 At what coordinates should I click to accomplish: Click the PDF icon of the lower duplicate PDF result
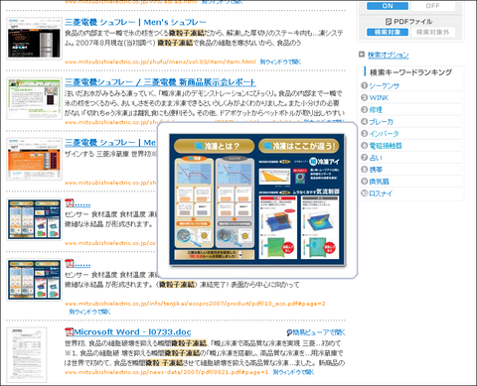[x=69, y=264]
